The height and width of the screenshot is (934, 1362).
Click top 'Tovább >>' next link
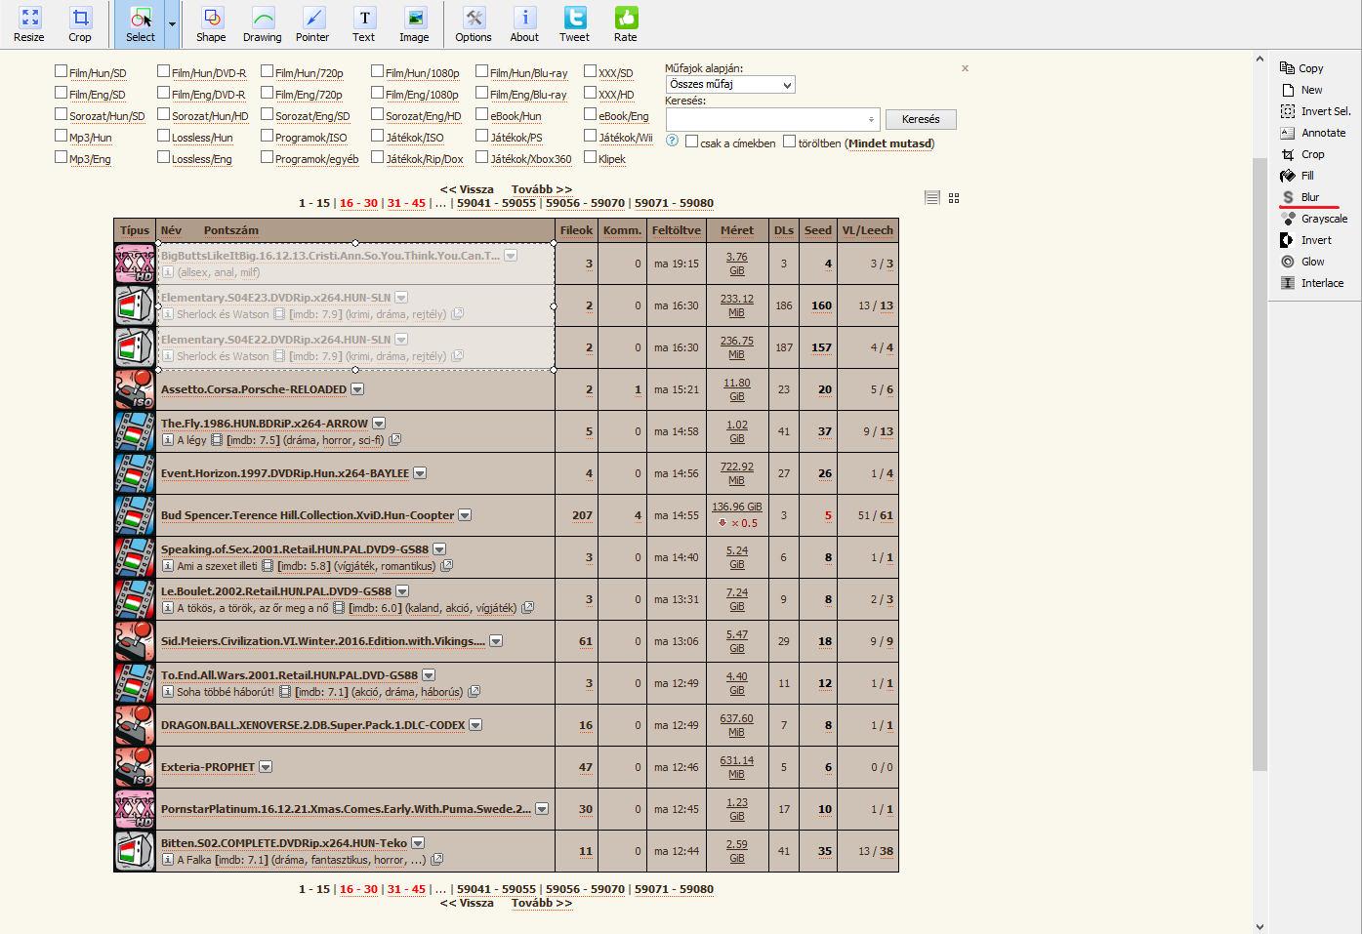[x=542, y=189]
